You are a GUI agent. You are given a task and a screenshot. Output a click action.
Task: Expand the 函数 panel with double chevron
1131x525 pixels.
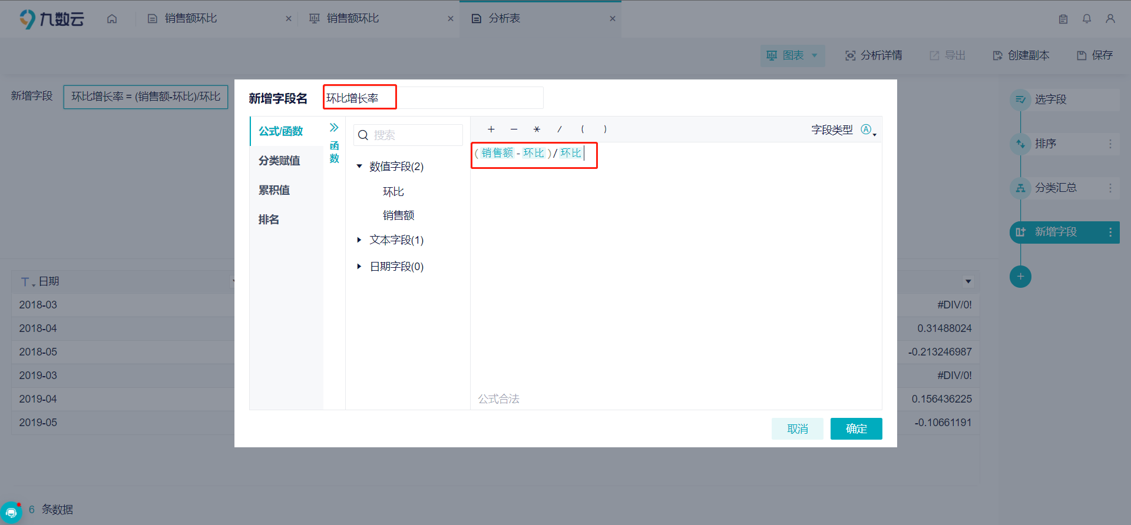(x=334, y=127)
